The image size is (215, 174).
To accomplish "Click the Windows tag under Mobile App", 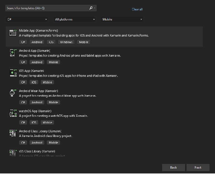I will 66,42.
